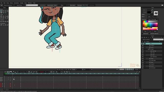Open the Window menu
This screenshot has height=92, width=164.
tap(30, 3)
